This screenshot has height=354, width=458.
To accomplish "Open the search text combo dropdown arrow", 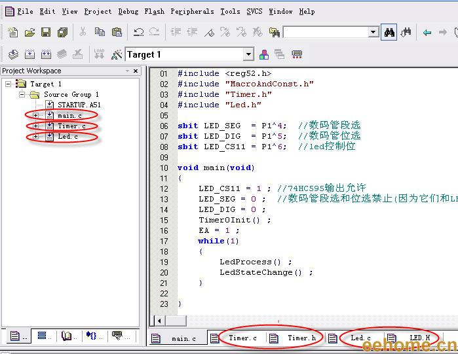I will click(x=373, y=32).
